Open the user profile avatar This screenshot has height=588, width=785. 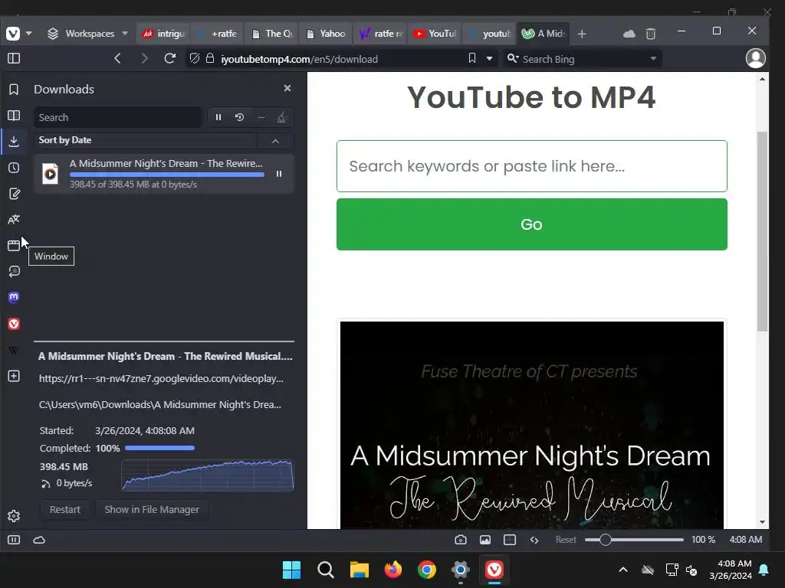tap(755, 58)
